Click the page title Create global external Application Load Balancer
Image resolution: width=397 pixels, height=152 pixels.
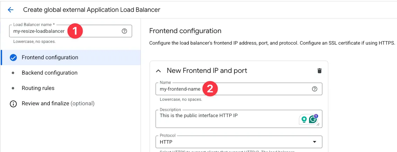coord(91,10)
